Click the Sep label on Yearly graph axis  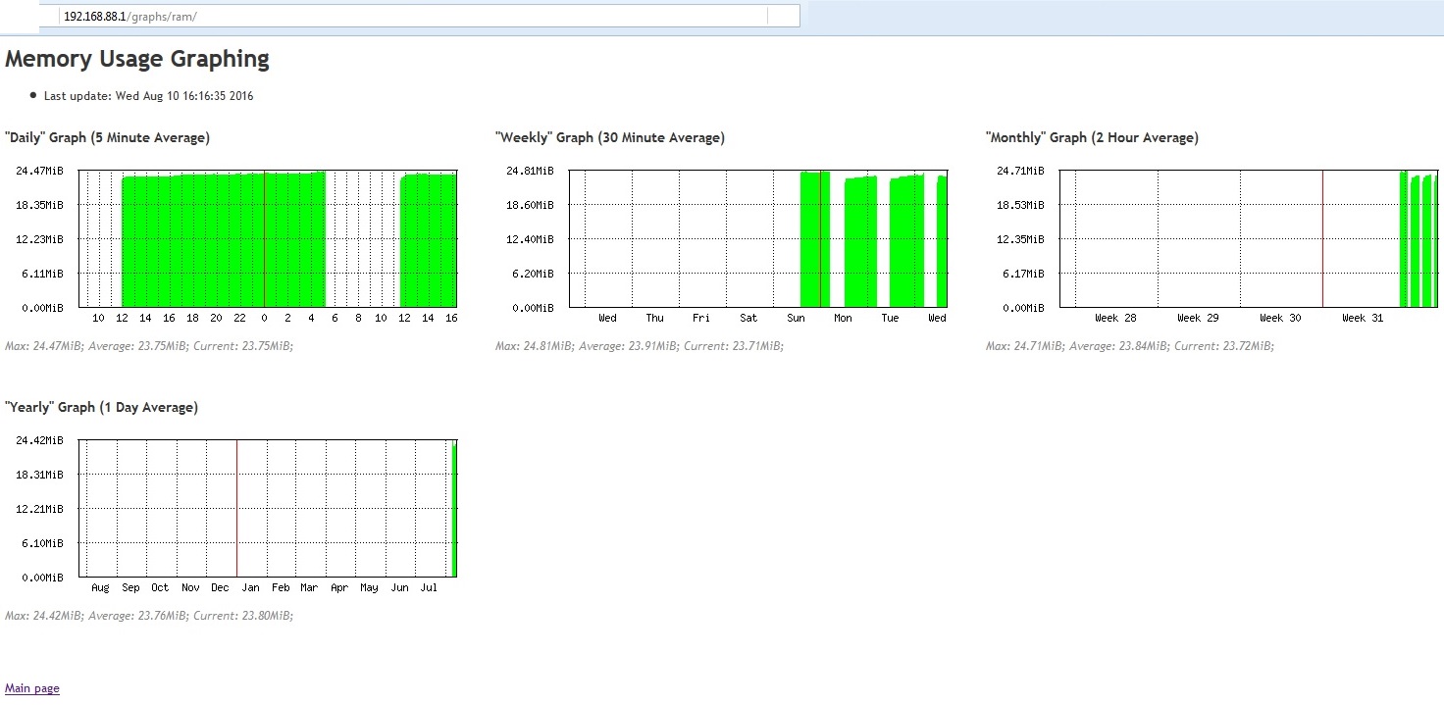point(130,587)
